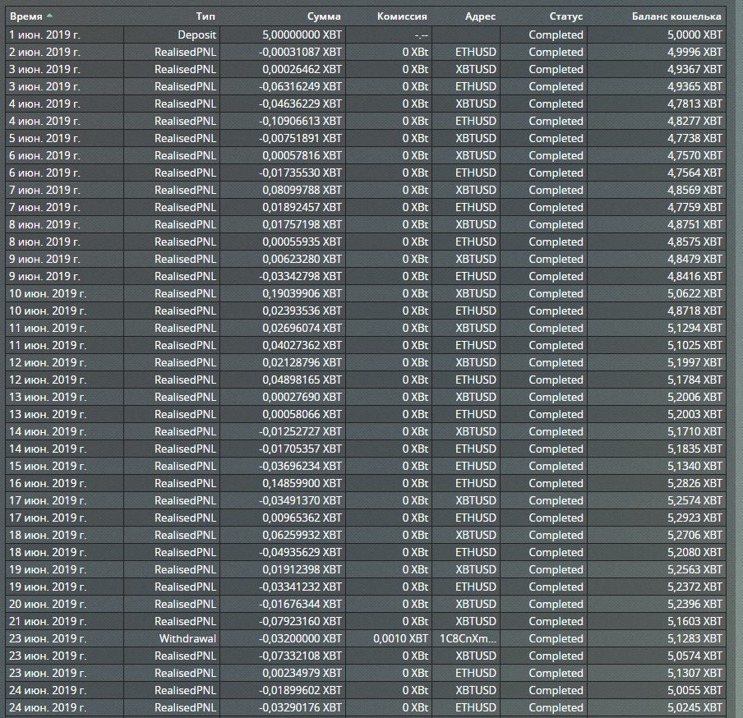Image resolution: width=743 pixels, height=718 pixels.
Task: Click the wallet balance 5,1283 XBT
Action: click(x=695, y=638)
